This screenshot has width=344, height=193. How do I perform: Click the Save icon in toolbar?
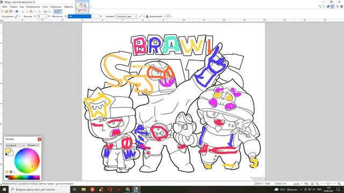11,11
